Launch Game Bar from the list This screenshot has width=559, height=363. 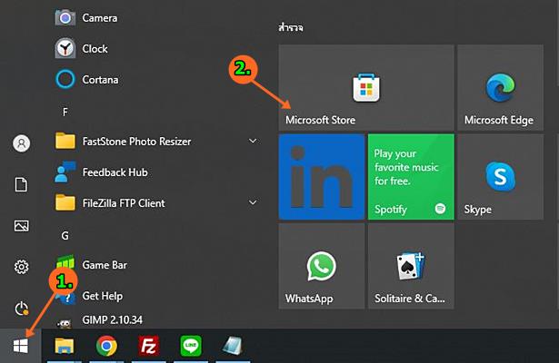pyautogui.click(x=157, y=265)
